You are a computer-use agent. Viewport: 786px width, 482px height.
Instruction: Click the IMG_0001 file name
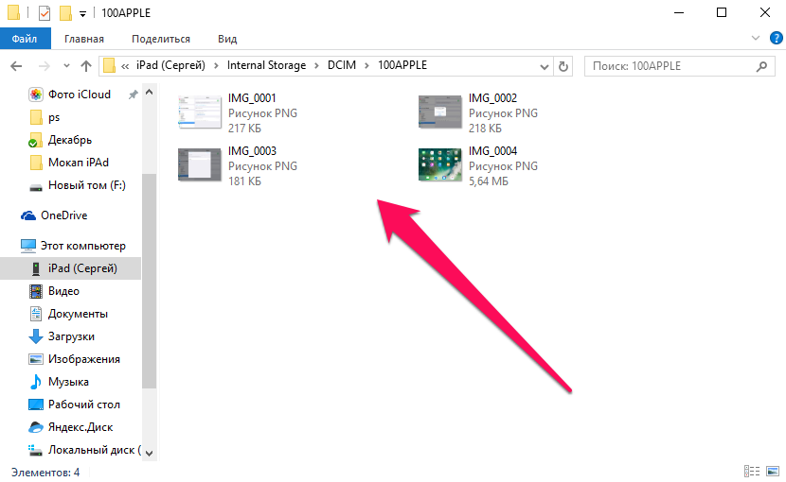pos(252,98)
